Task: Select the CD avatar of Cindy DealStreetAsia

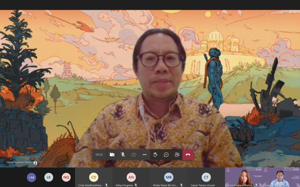Action: (x=94, y=177)
